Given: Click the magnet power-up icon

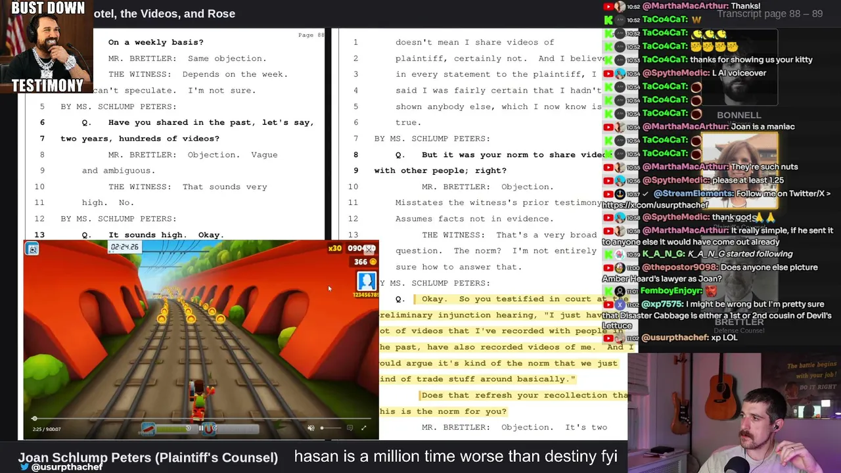Looking at the screenshot, I should [210, 428].
